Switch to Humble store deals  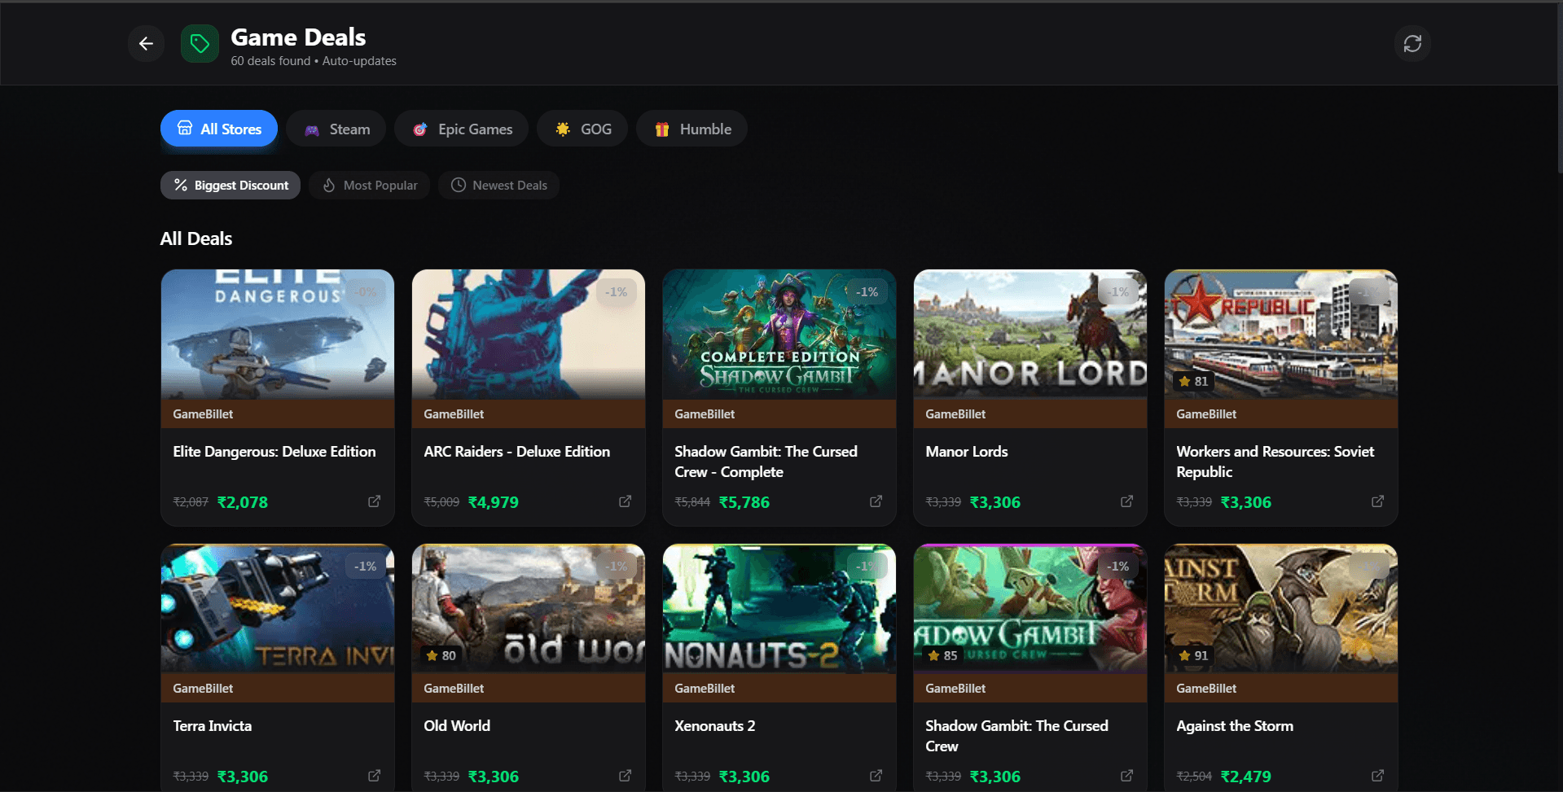pyautogui.click(x=691, y=129)
